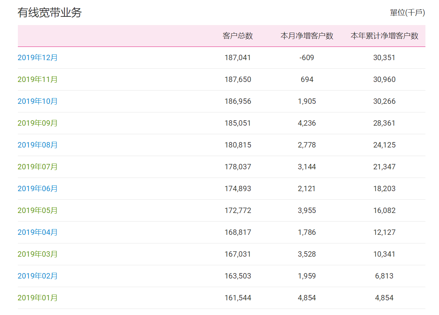Open the 2019年10月 report link
The image size is (439, 315).
38,101
